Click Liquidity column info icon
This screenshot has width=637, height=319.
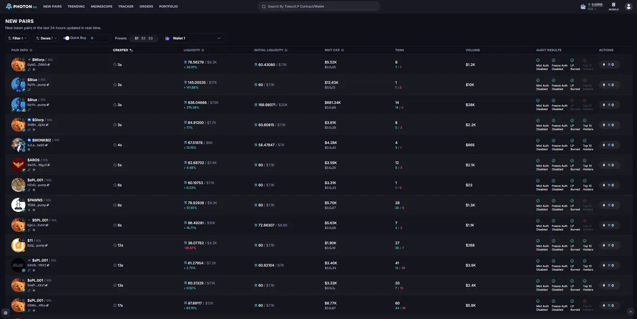[x=203, y=50]
